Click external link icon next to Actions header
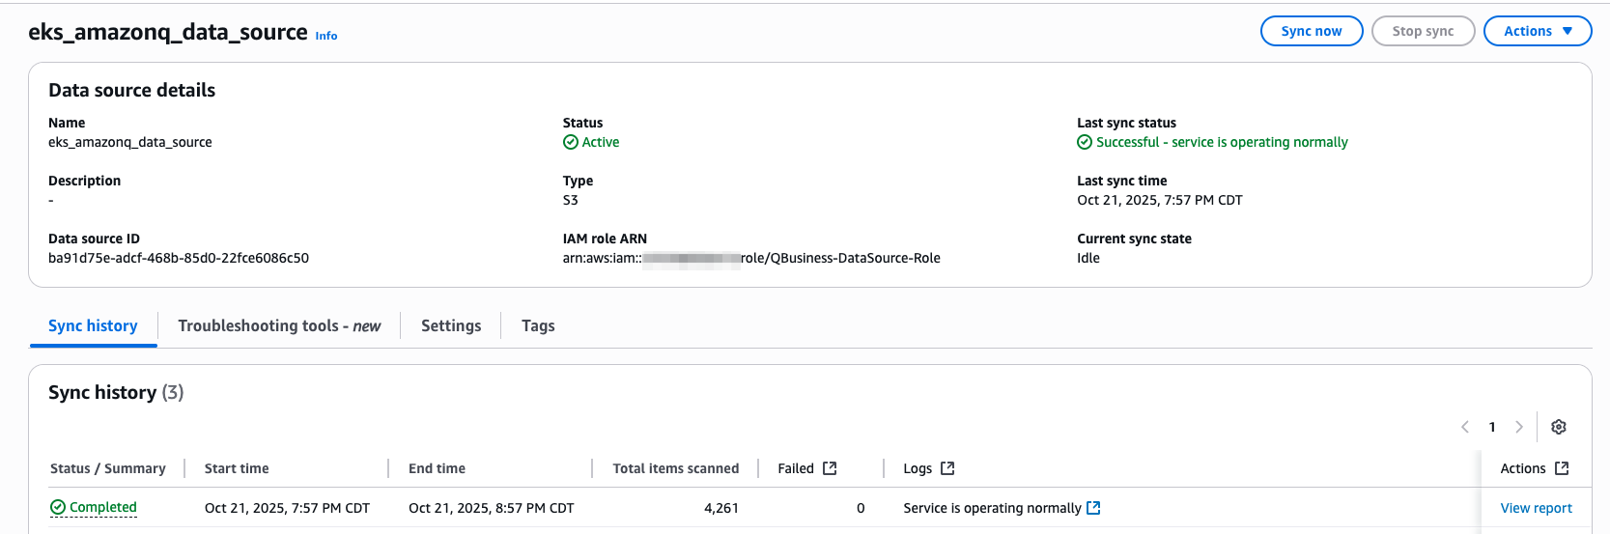1610x534 pixels. pos(1562,468)
